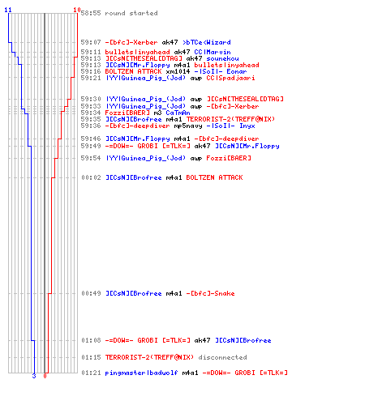Select BOLTZEN ATTACK at the 59:16 line
The width and height of the screenshot is (365, 405).
tap(133, 71)
